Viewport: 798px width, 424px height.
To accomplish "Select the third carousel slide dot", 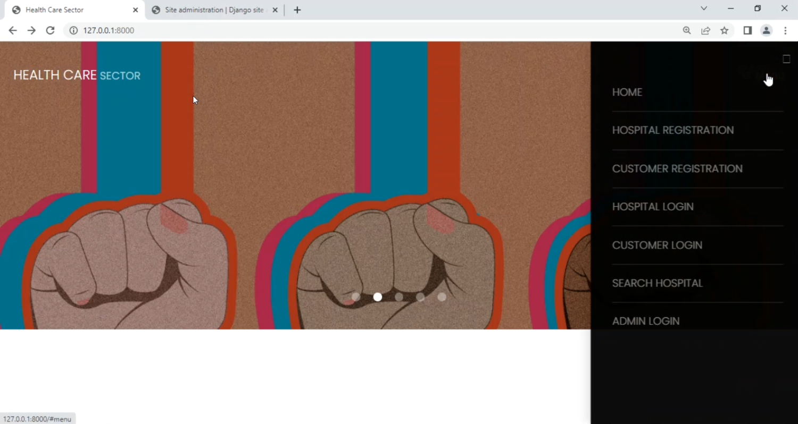I will point(399,297).
